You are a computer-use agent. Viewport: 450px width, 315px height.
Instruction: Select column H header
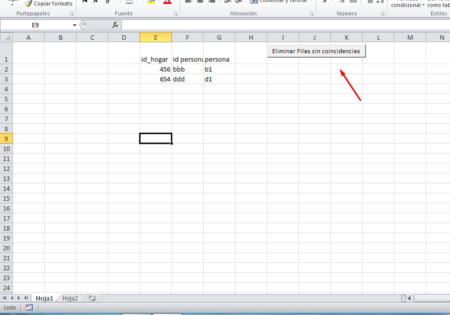coord(251,37)
